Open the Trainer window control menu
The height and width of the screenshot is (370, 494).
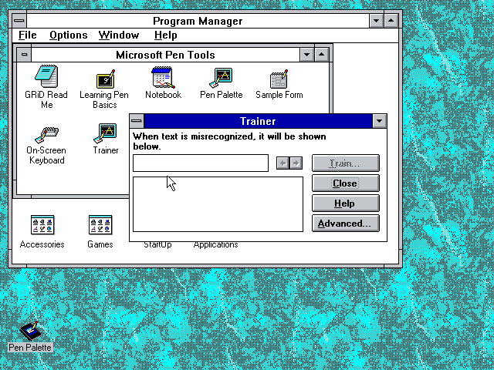point(137,121)
